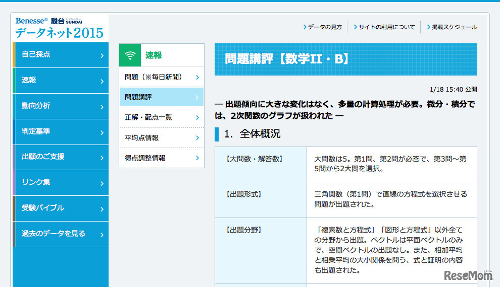Click the summary line 出題傾向に大きな変化はなく
The image size is (500, 287).
345,110
